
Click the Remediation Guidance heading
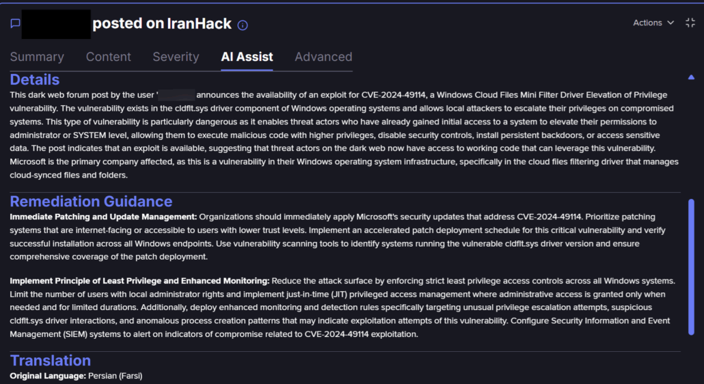(91, 202)
